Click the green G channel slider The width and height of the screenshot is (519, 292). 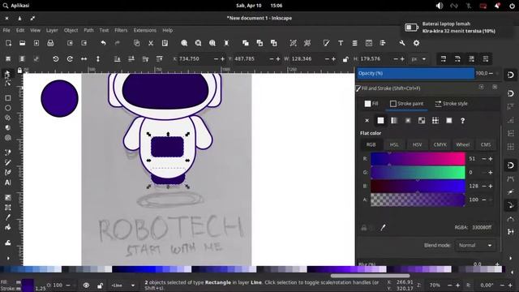418,173
